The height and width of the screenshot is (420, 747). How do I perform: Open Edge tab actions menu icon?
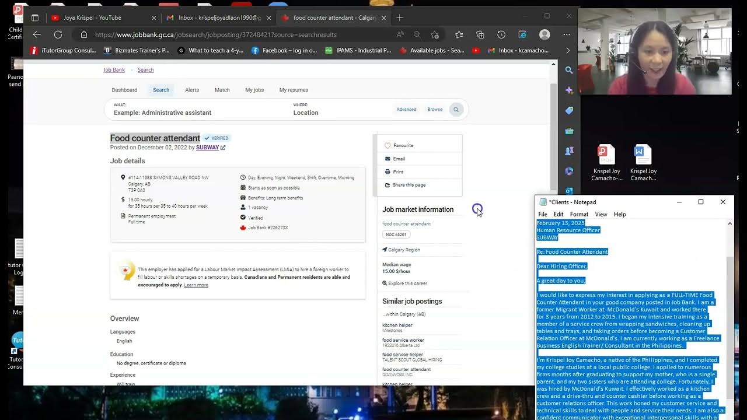[34, 17]
